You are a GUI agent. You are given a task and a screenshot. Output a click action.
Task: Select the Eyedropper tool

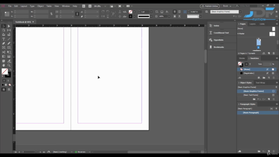[x=9, y=61]
